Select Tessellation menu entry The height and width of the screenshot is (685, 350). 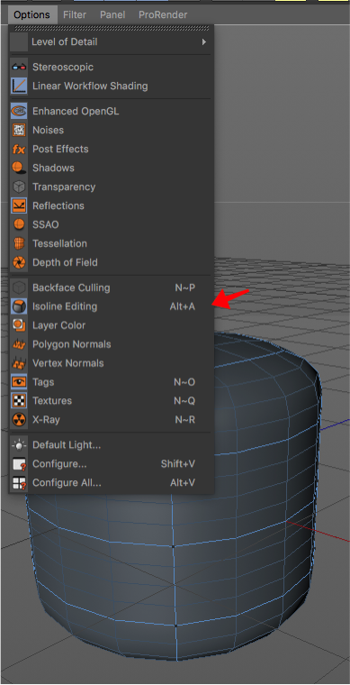point(112,243)
